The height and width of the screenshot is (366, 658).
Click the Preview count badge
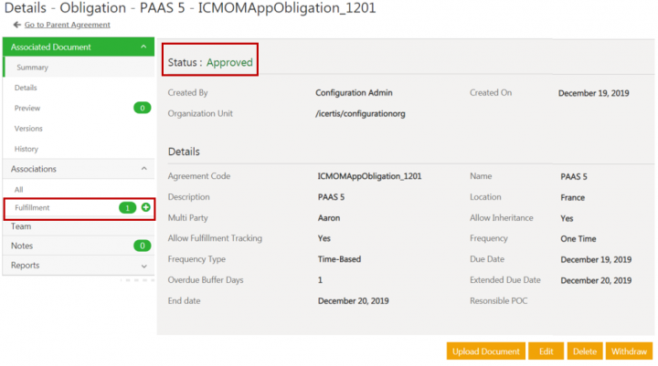pyautogui.click(x=142, y=108)
